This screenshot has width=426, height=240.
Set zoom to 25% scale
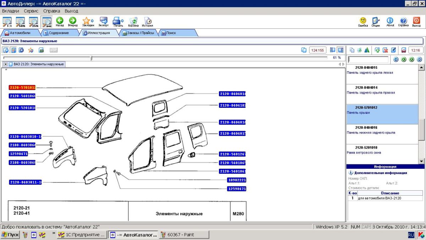pos(34,22)
